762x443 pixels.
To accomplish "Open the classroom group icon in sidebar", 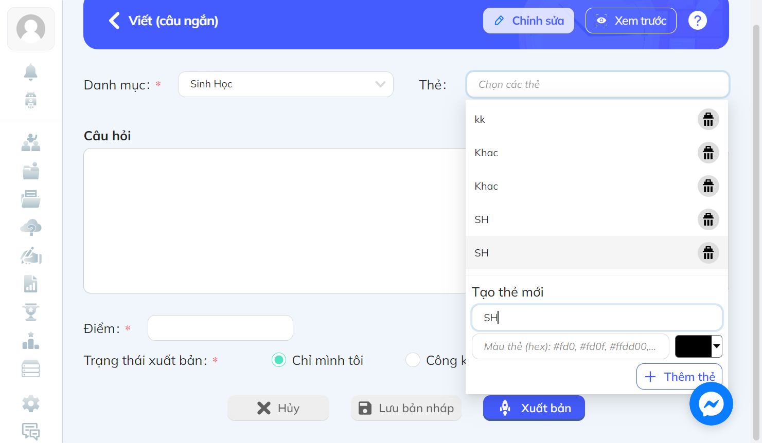I will 31,142.
